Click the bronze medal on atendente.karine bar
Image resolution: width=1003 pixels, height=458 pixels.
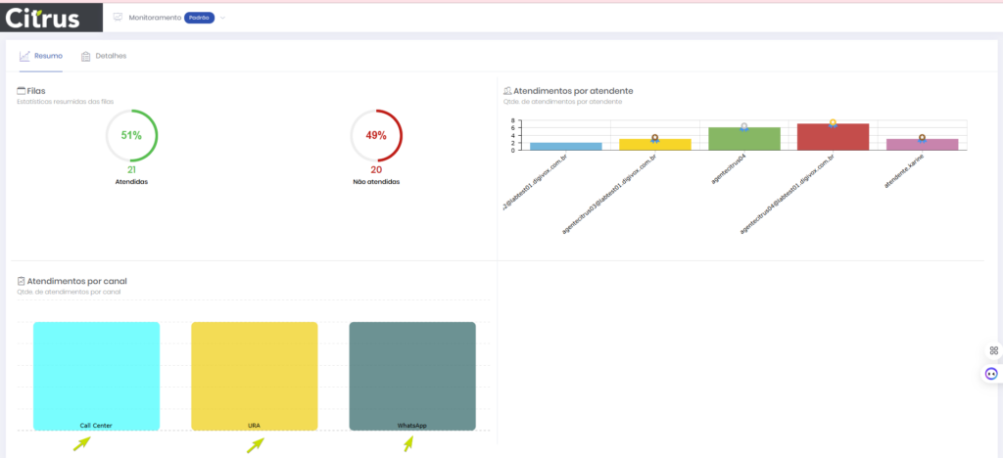922,139
